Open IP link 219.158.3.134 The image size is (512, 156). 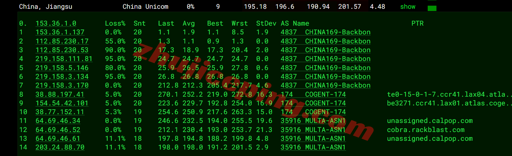(62, 77)
